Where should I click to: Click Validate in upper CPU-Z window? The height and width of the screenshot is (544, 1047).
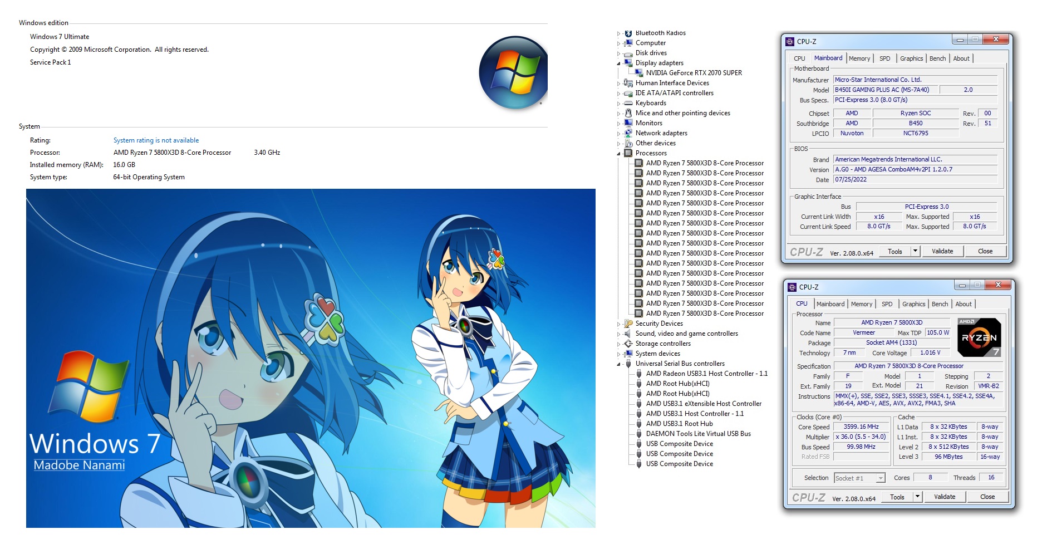pos(942,251)
